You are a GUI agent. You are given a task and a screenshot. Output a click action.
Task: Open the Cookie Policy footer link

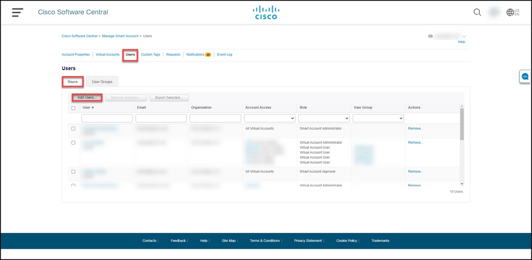coord(346,241)
